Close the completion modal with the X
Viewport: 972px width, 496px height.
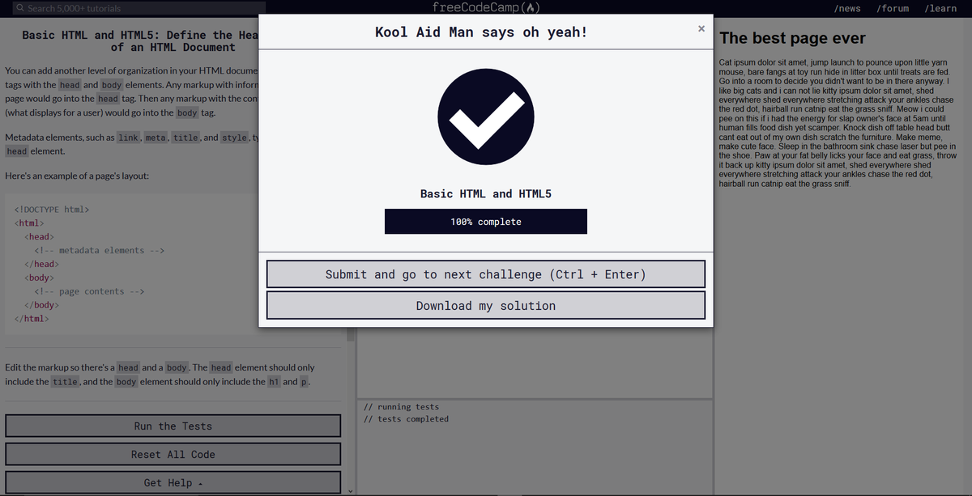[701, 28]
